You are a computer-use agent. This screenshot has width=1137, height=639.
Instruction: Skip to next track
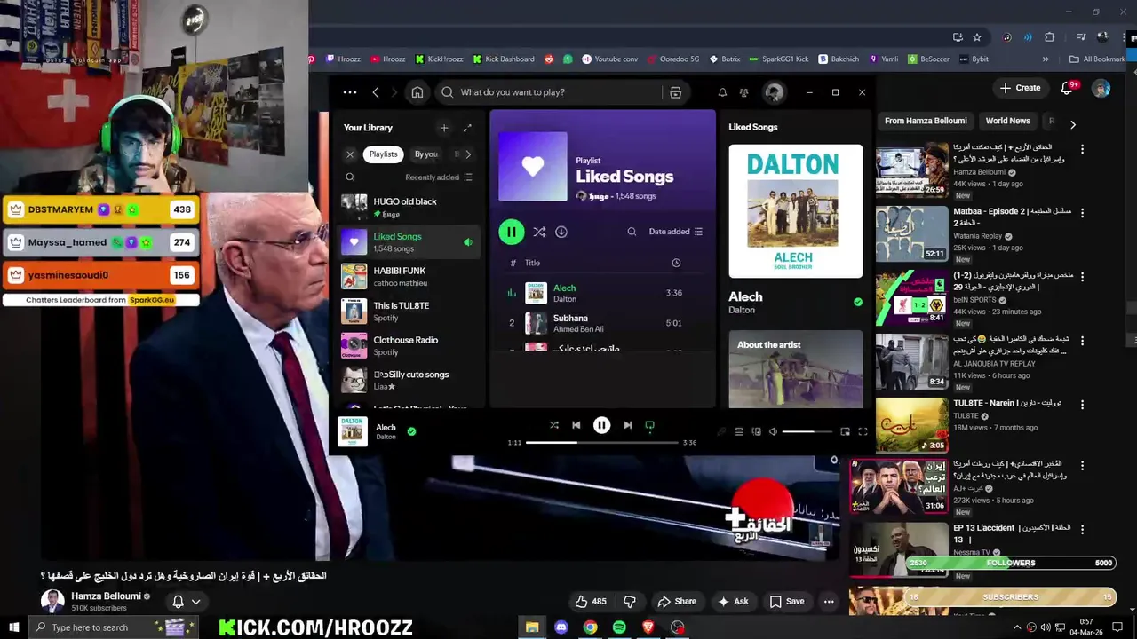coord(627,425)
